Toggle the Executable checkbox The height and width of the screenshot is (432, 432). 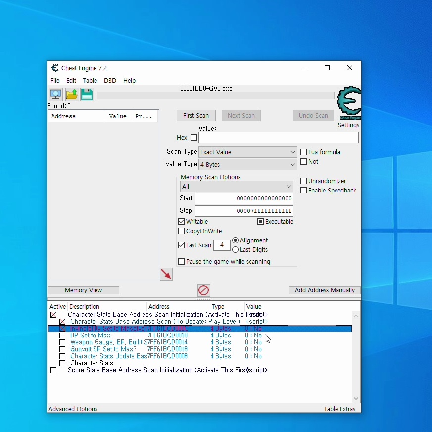tap(260, 222)
